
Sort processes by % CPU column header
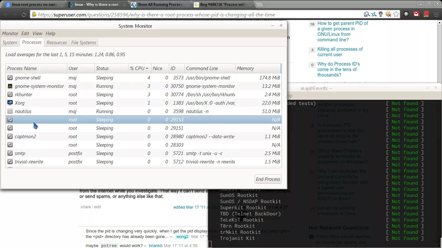139,68
